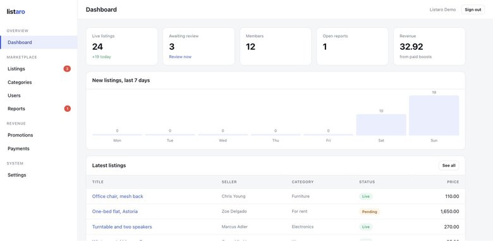Open the Payments page
The width and height of the screenshot is (493, 241).
pyautogui.click(x=39, y=149)
